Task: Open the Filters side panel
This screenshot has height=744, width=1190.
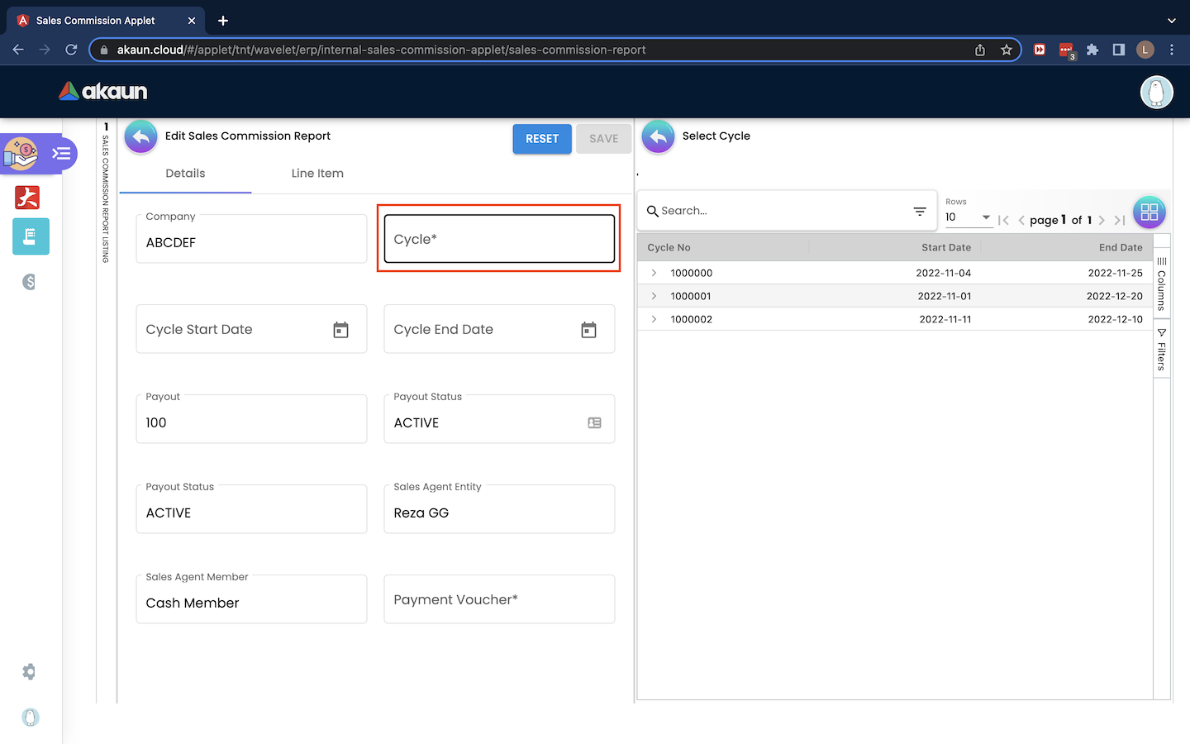Action: [x=1161, y=350]
